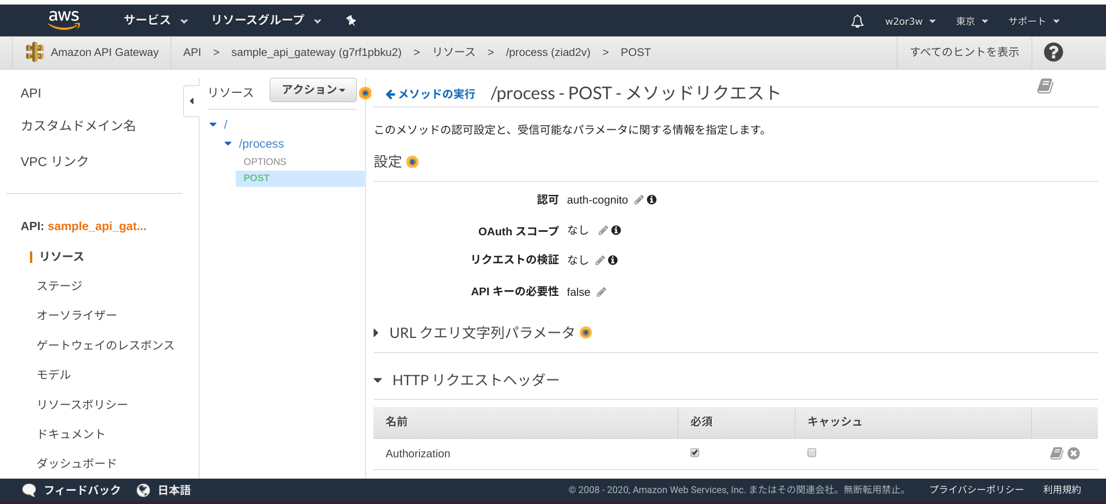Toggle the Authorization 必須 checkbox
The image size is (1106, 504).
click(x=694, y=453)
